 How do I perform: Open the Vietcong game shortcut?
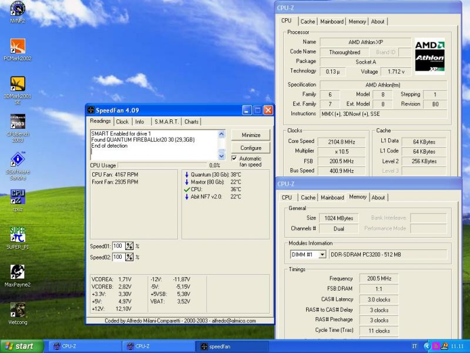pos(18,314)
